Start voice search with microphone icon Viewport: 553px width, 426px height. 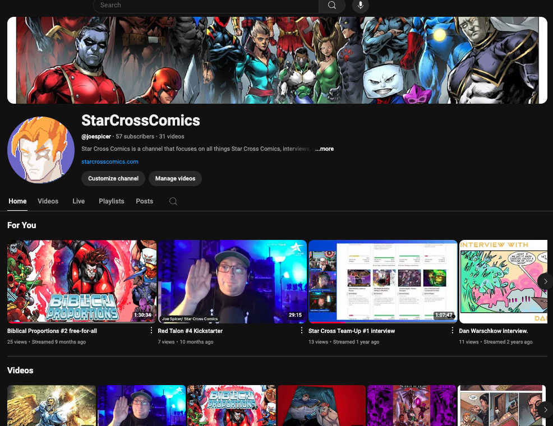click(x=361, y=5)
